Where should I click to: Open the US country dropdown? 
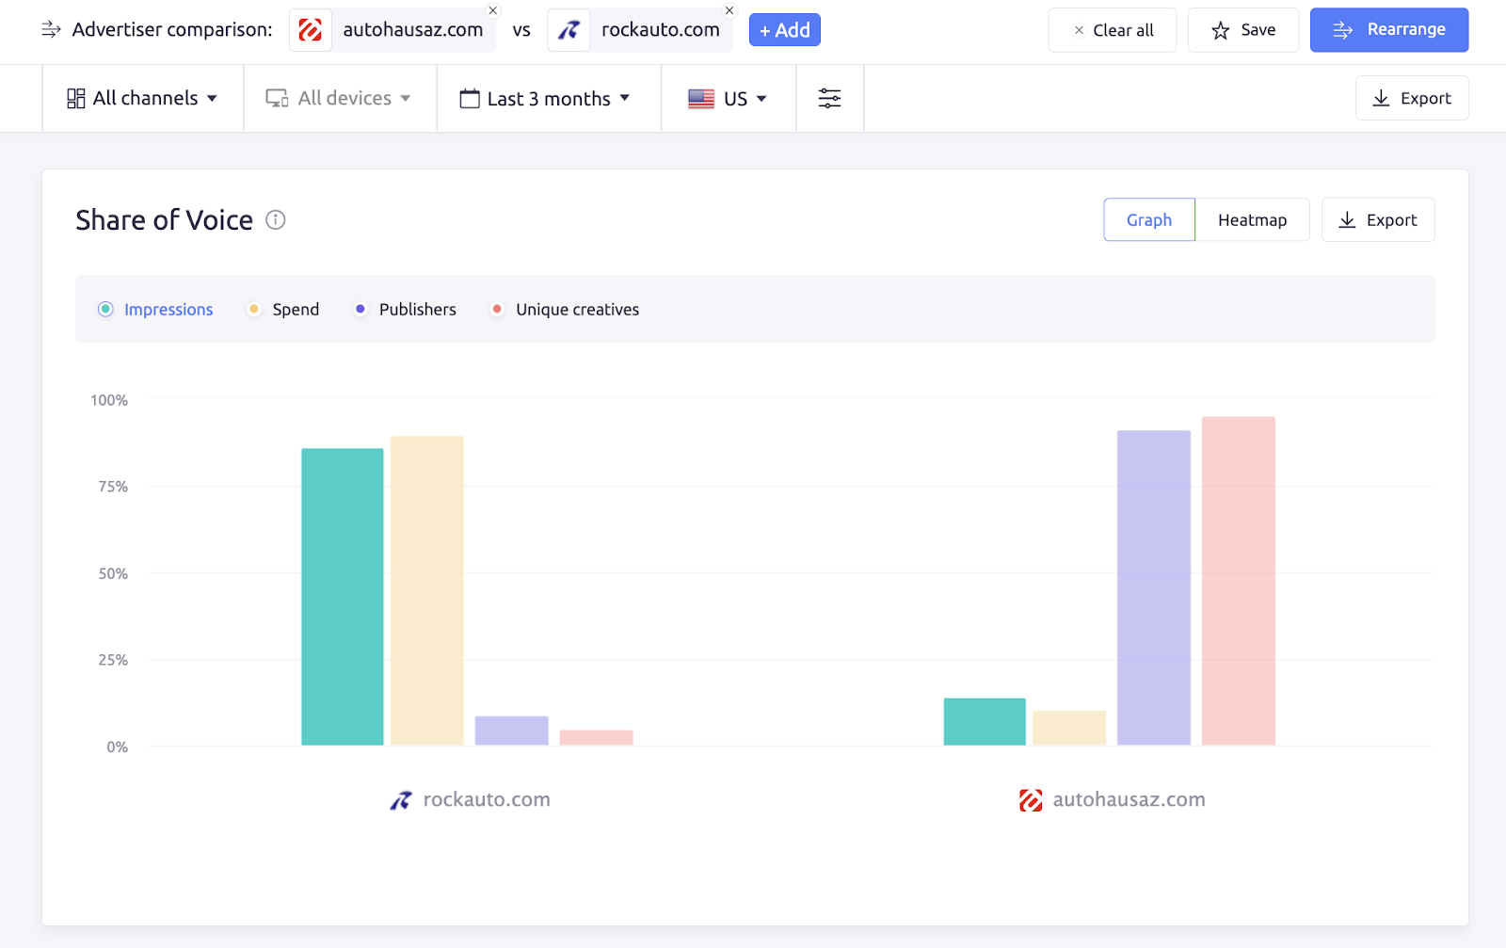click(x=728, y=99)
